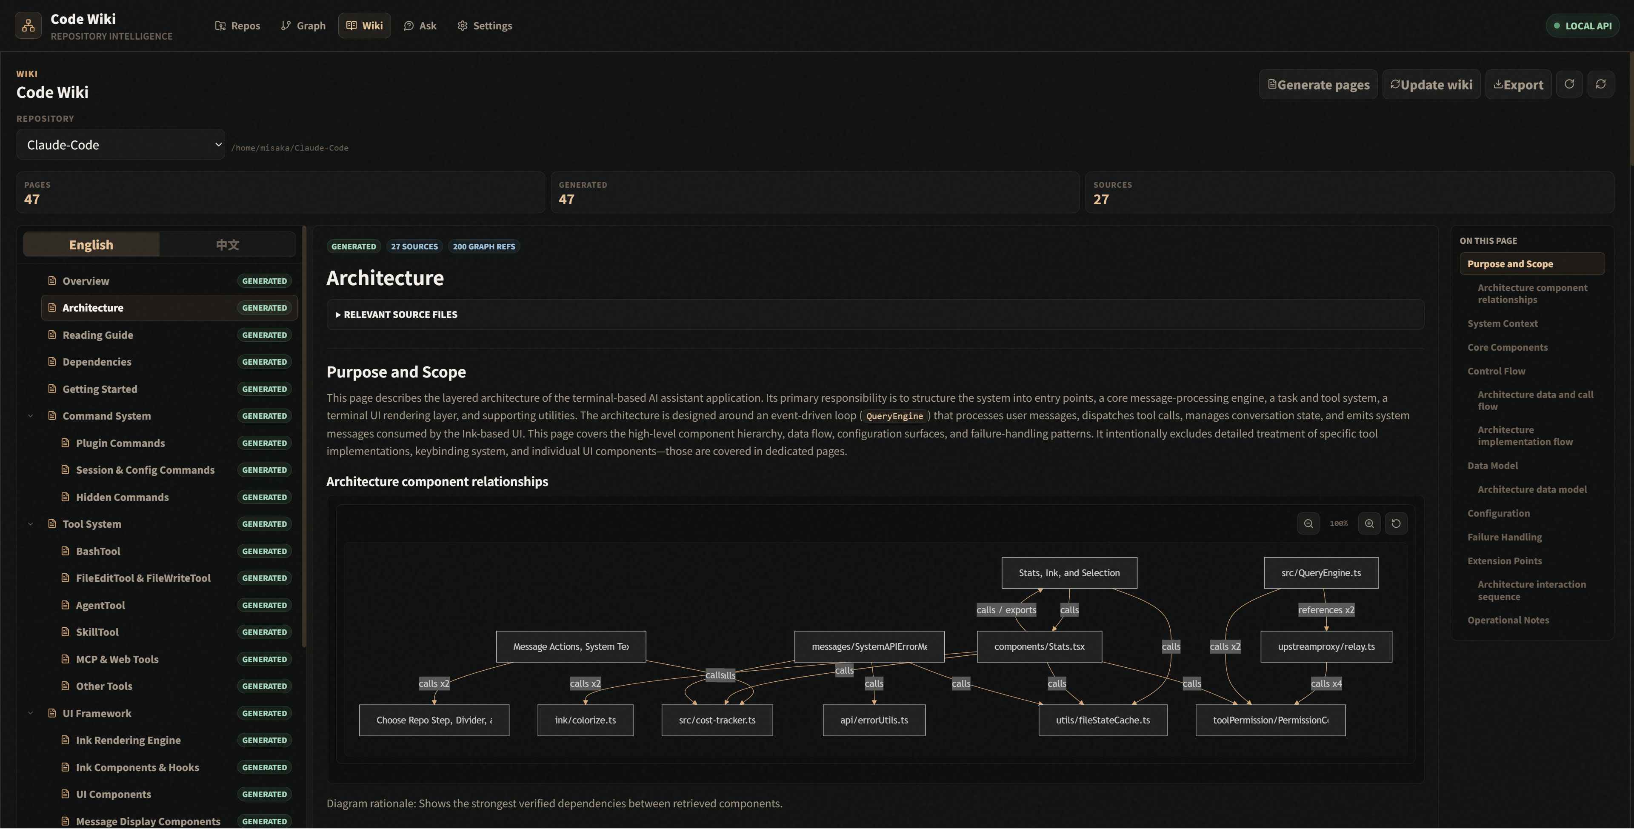Open the Graph tab
Viewport: 1634px width, 829px height.
point(303,26)
